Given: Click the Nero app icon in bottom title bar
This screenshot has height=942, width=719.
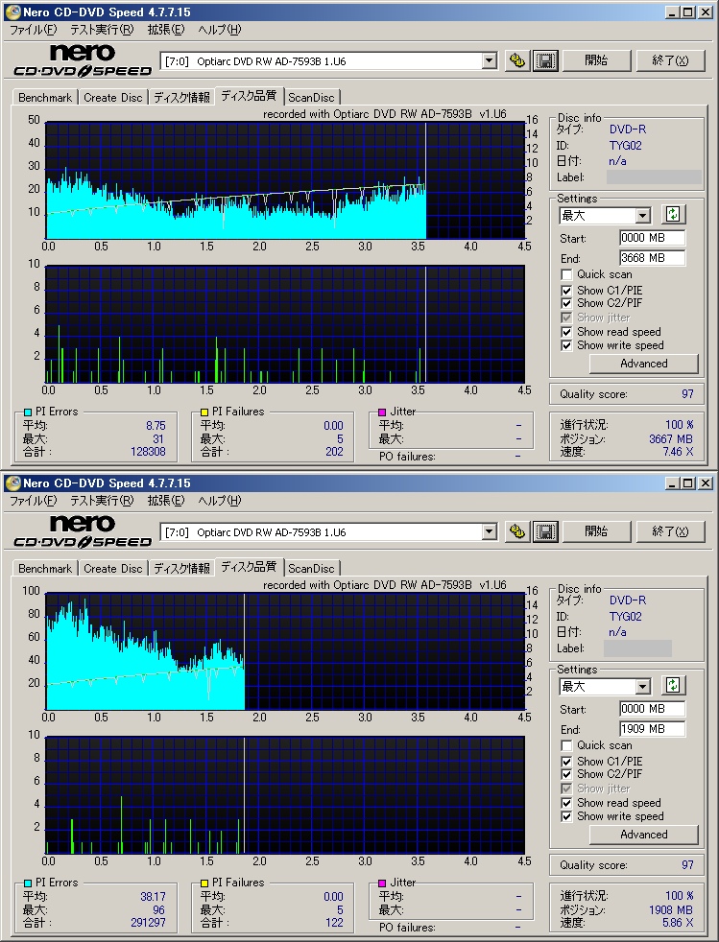Looking at the screenshot, I should (x=12, y=483).
